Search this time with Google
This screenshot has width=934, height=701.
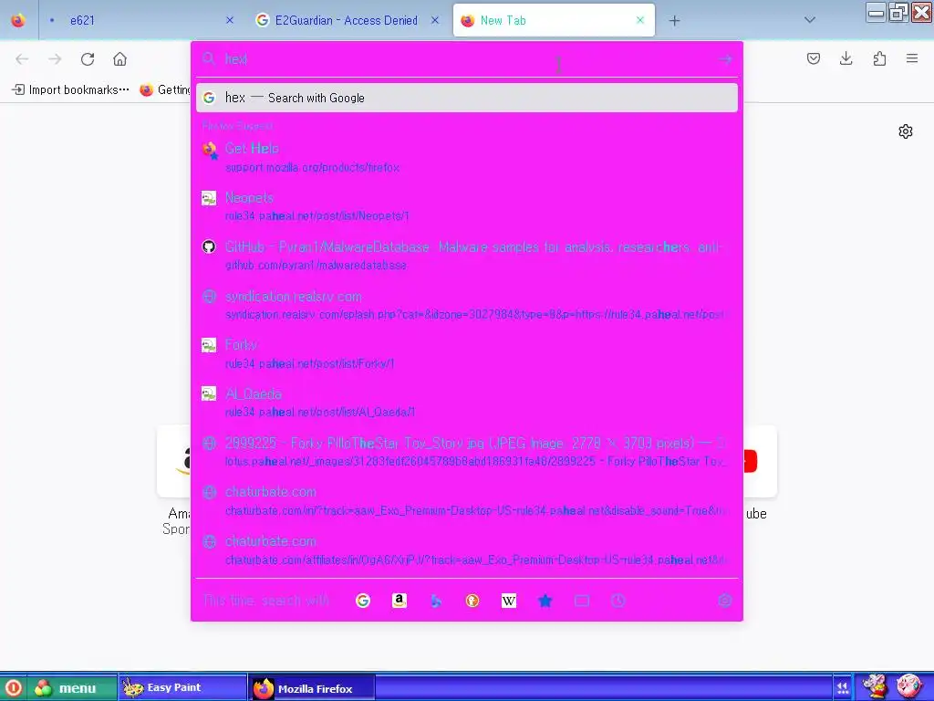363,601
